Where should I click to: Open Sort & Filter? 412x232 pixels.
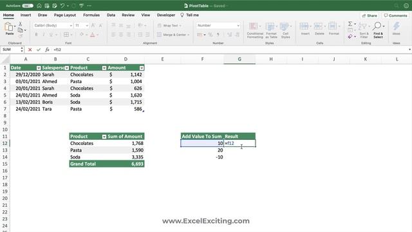[364, 30]
